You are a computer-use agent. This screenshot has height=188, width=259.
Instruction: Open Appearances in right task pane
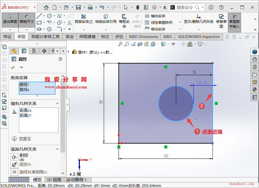[254, 90]
